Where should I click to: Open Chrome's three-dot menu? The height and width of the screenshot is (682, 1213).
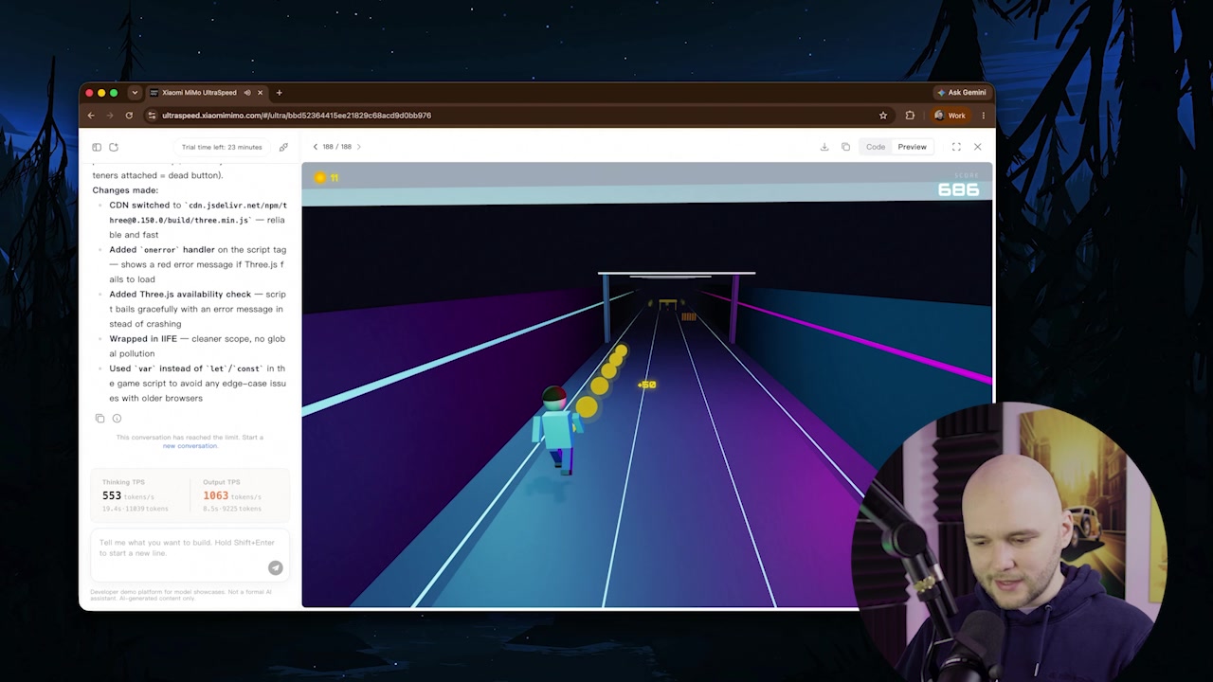[x=983, y=116]
